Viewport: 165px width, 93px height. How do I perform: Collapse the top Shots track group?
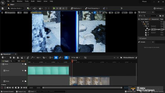point(1,64)
